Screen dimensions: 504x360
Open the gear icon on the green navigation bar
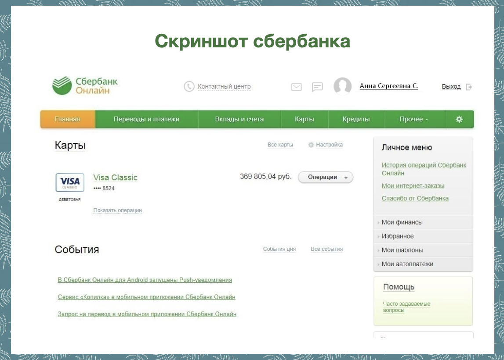coord(459,118)
